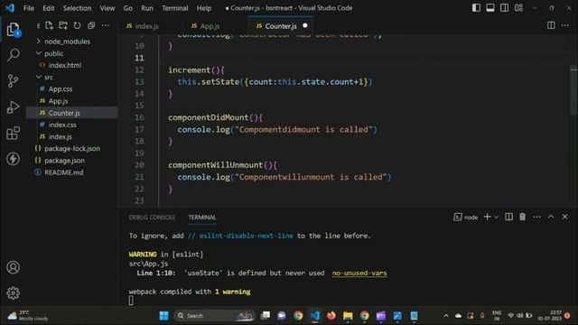Show hidden system tray icons

pos(446,315)
